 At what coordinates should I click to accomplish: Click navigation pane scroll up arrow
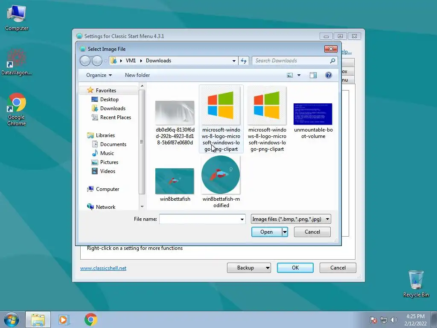[142, 86]
